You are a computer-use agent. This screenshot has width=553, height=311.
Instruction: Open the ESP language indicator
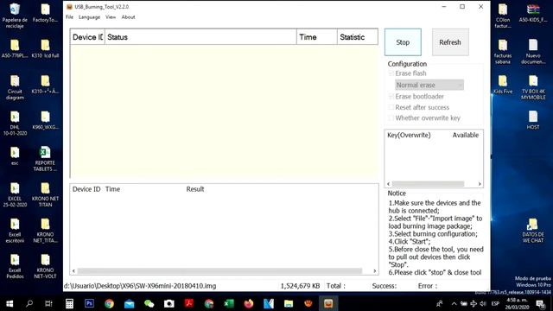[495, 303]
